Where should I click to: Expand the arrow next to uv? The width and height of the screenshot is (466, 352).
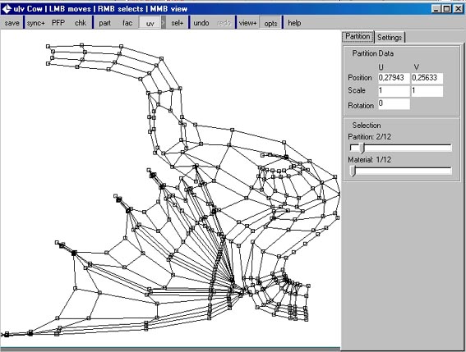[x=164, y=23]
